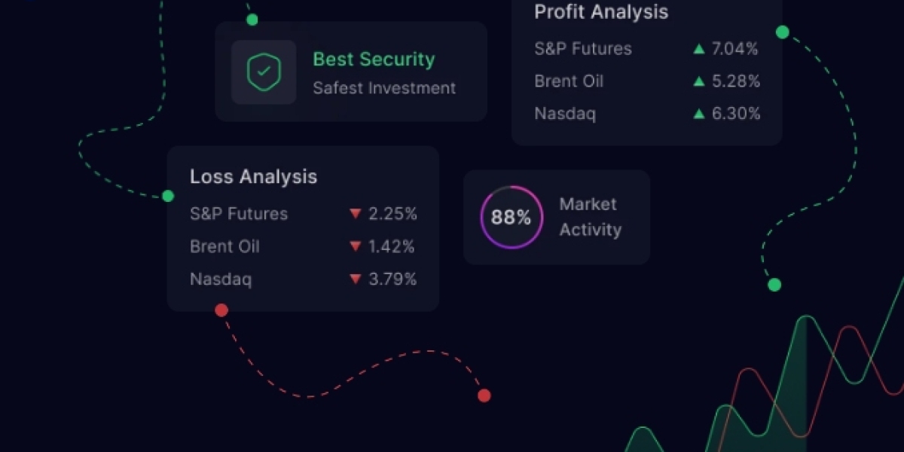This screenshot has width=904, height=452.
Task: Click the 88% circular progress ring
Action: click(x=511, y=218)
